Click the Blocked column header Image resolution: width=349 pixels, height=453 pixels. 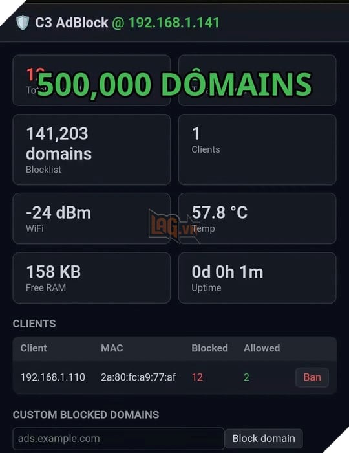(x=209, y=348)
